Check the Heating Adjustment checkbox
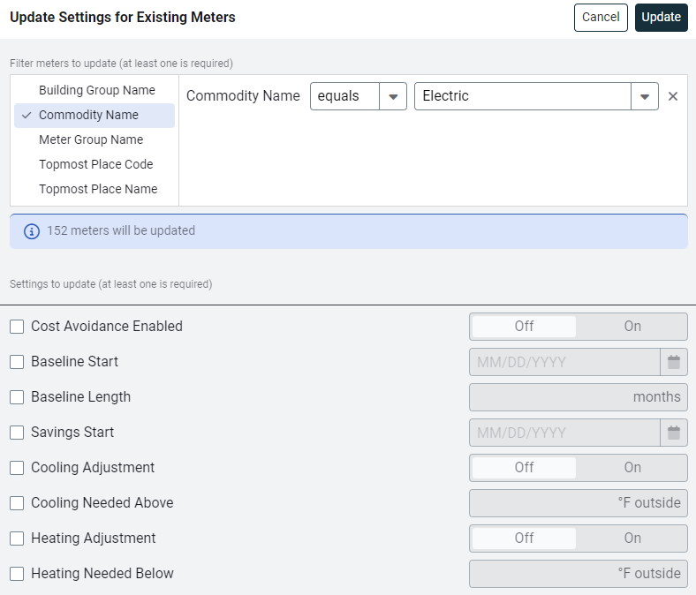Image resolution: width=696 pixels, height=595 pixels. 17,539
